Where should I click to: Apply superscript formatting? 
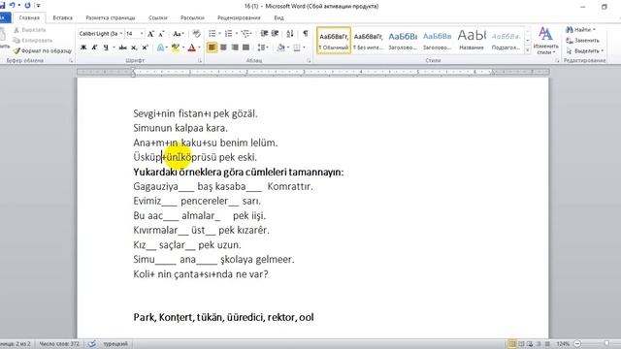145,48
